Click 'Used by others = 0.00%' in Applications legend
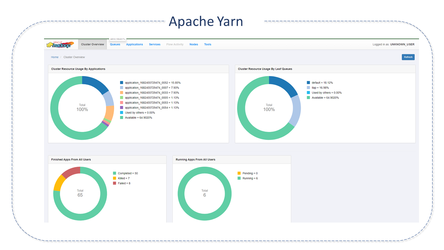444x250 pixels. tap(140, 112)
